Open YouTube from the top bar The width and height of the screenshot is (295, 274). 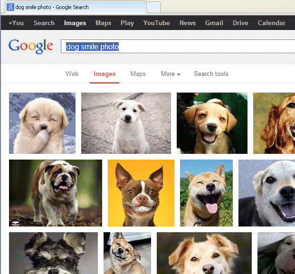(157, 23)
